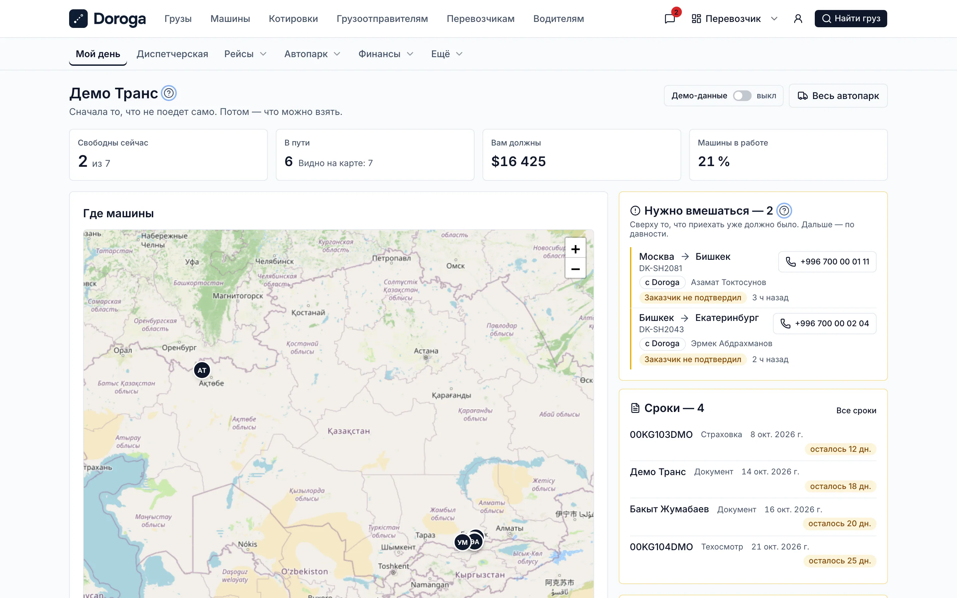Click the help icon beside Нужно вмешаться
The height and width of the screenshot is (598, 957).
[784, 211]
